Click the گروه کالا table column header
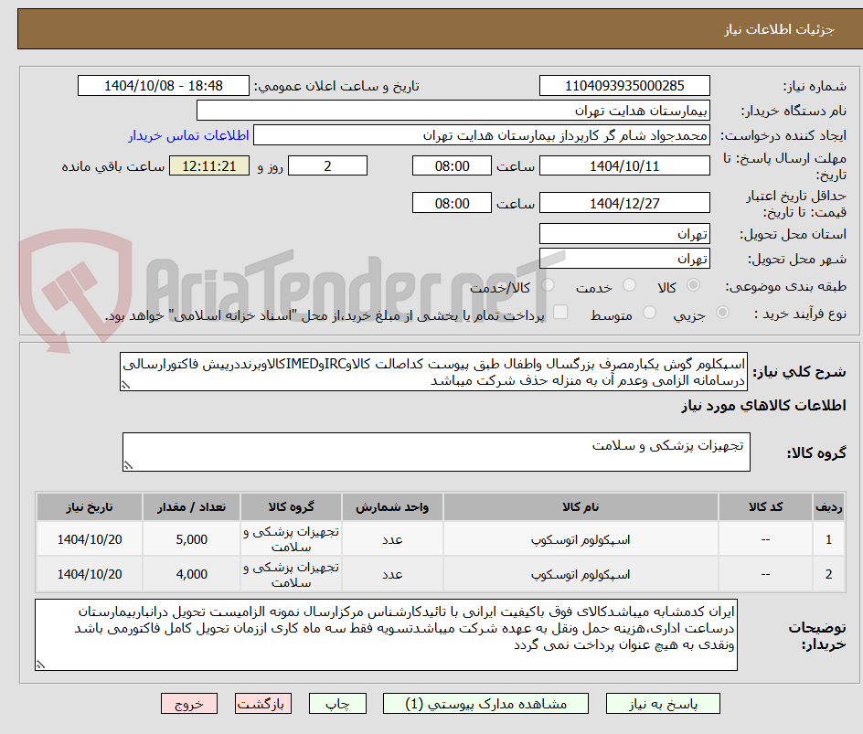Image resolution: width=863 pixels, height=734 pixels. pyautogui.click(x=291, y=506)
